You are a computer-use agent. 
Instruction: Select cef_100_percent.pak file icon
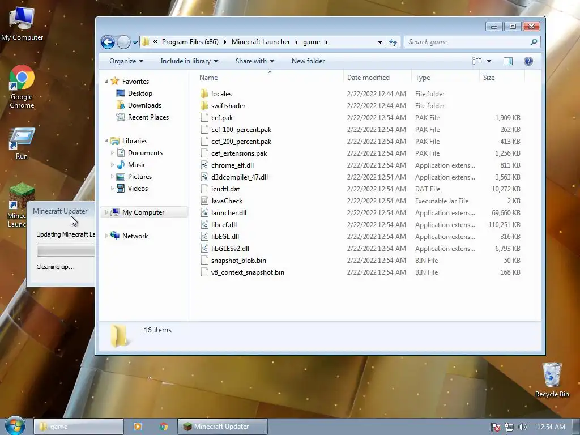tap(204, 130)
